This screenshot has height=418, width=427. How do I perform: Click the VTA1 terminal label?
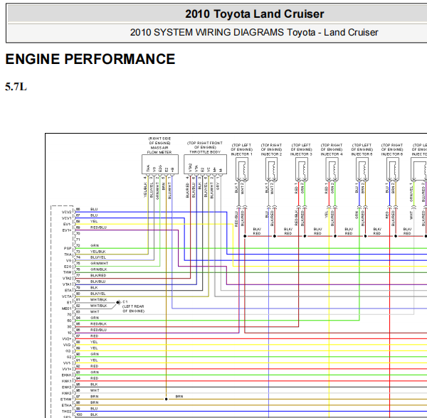click(67, 284)
